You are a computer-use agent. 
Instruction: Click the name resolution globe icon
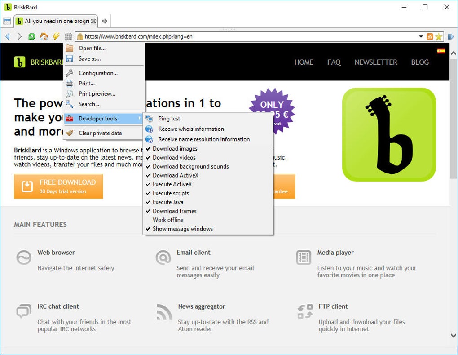pos(149,139)
